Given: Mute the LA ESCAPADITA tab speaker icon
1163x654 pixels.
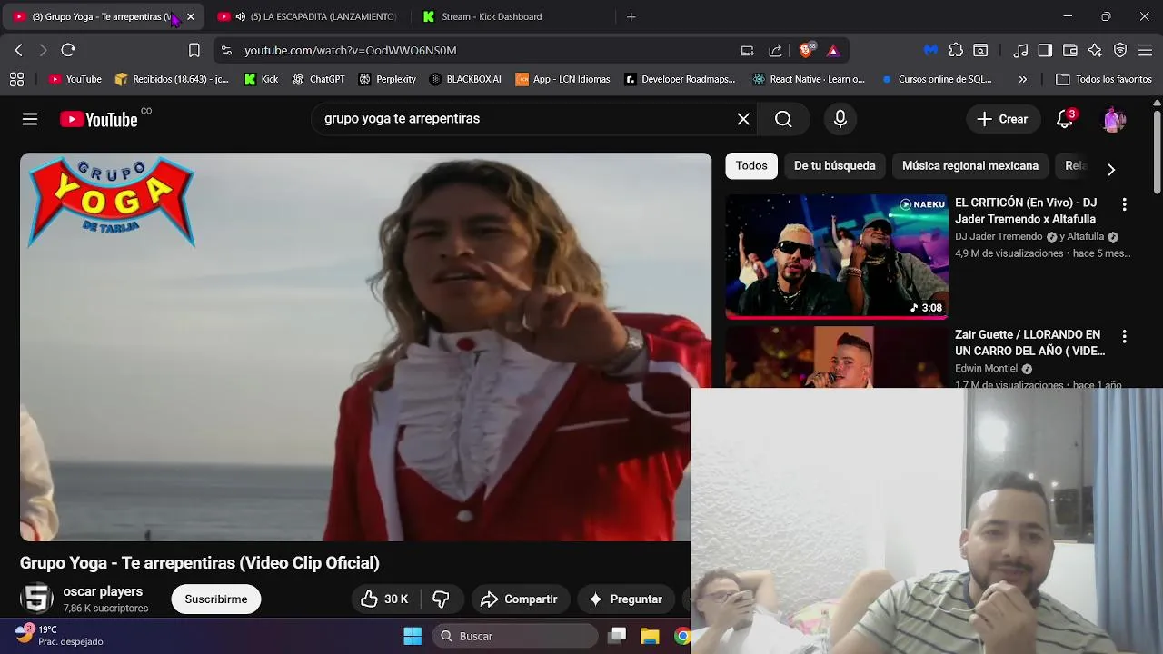Looking at the screenshot, I should coord(240,16).
